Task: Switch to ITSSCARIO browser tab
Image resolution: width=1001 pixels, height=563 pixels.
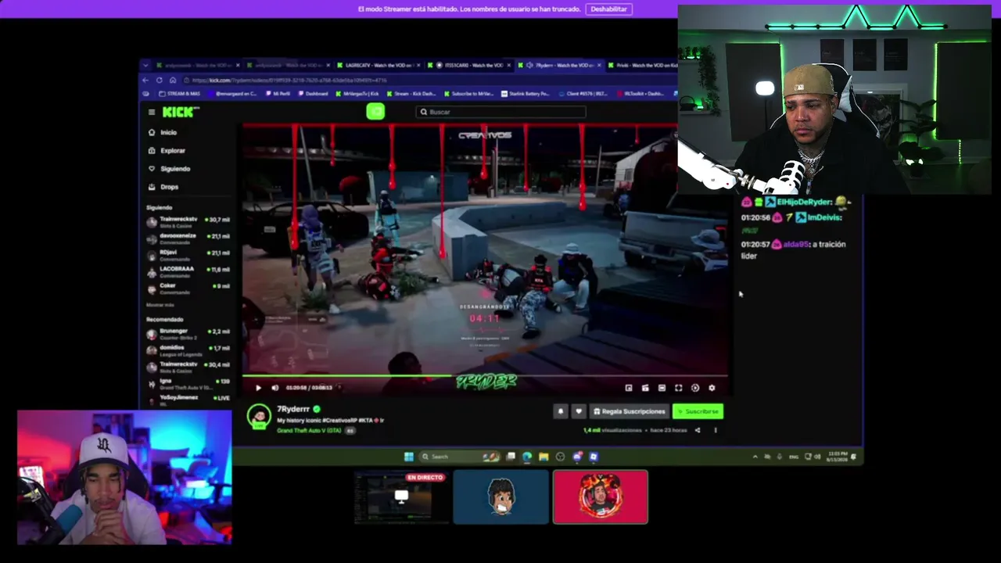Action: pyautogui.click(x=469, y=65)
